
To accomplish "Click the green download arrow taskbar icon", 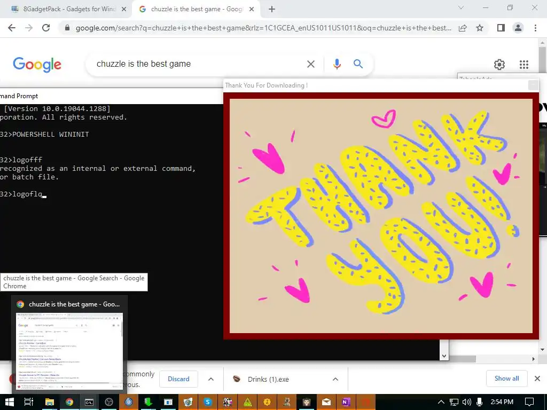I will 149,402.
